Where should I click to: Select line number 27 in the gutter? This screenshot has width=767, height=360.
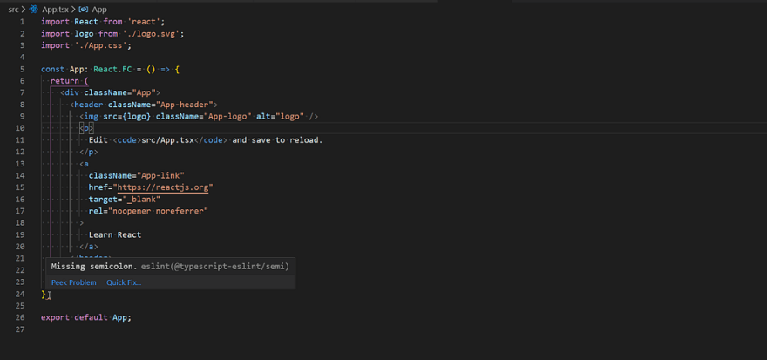20,329
